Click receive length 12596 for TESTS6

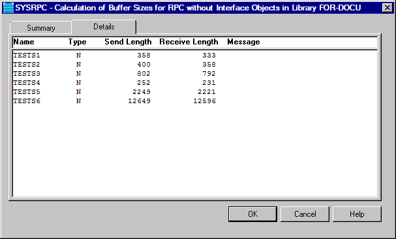pos(204,101)
